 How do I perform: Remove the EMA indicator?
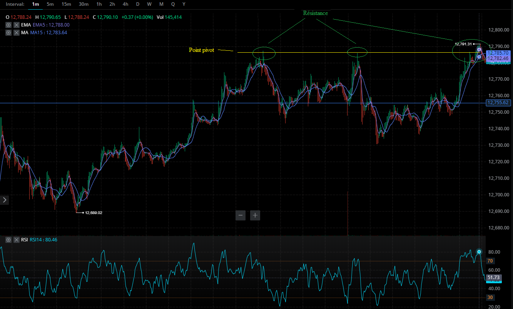tap(17, 25)
